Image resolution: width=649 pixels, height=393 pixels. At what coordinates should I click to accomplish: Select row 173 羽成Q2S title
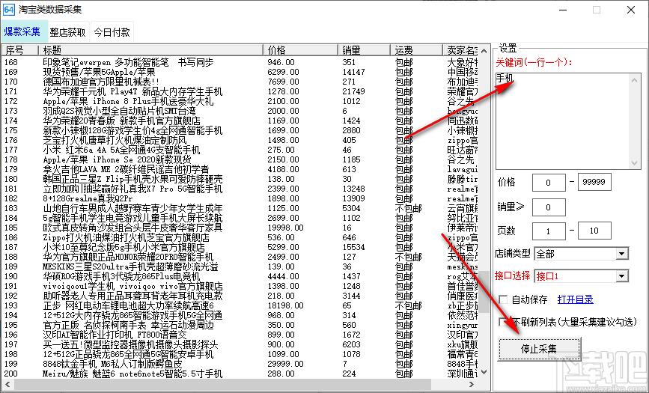point(120,111)
